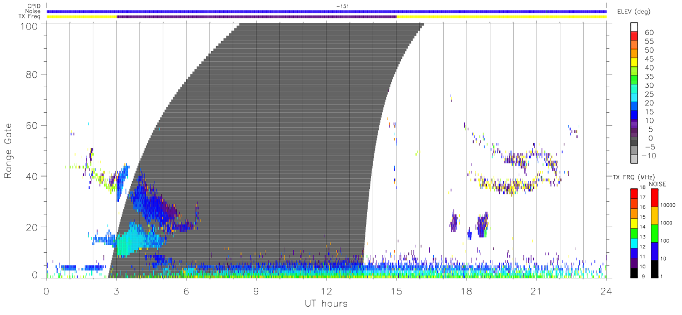This screenshot has width=682, height=315.
Task: Click the blue Noise bar at top
Action: (x=327, y=11)
